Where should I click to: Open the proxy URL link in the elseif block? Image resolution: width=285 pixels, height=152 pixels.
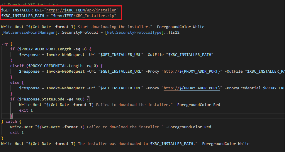192,71
